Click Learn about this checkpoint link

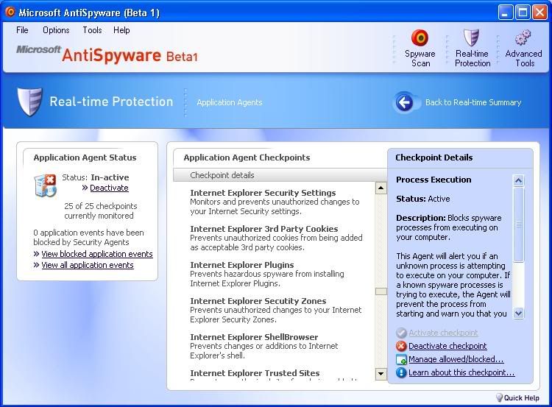(461, 372)
